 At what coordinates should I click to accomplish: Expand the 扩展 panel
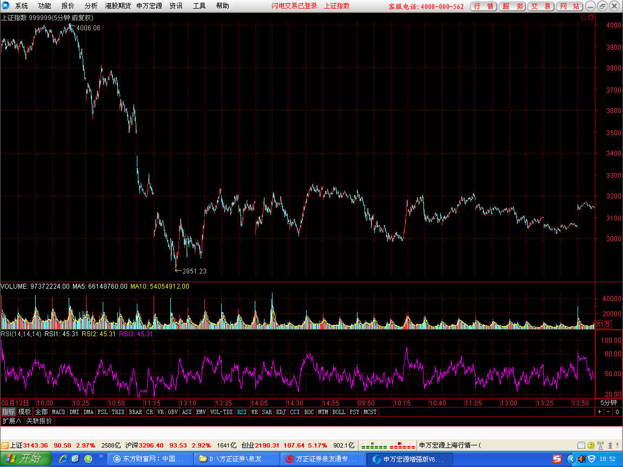click(11, 421)
